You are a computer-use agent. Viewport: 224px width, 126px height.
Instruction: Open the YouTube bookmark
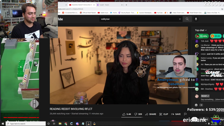(158, 13)
